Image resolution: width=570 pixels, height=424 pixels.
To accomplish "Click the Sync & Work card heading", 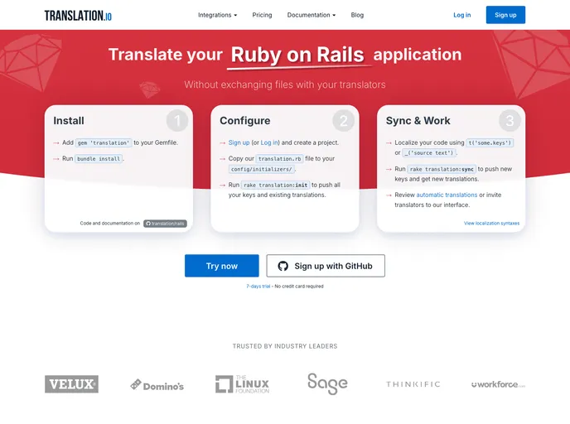I will [x=418, y=121].
